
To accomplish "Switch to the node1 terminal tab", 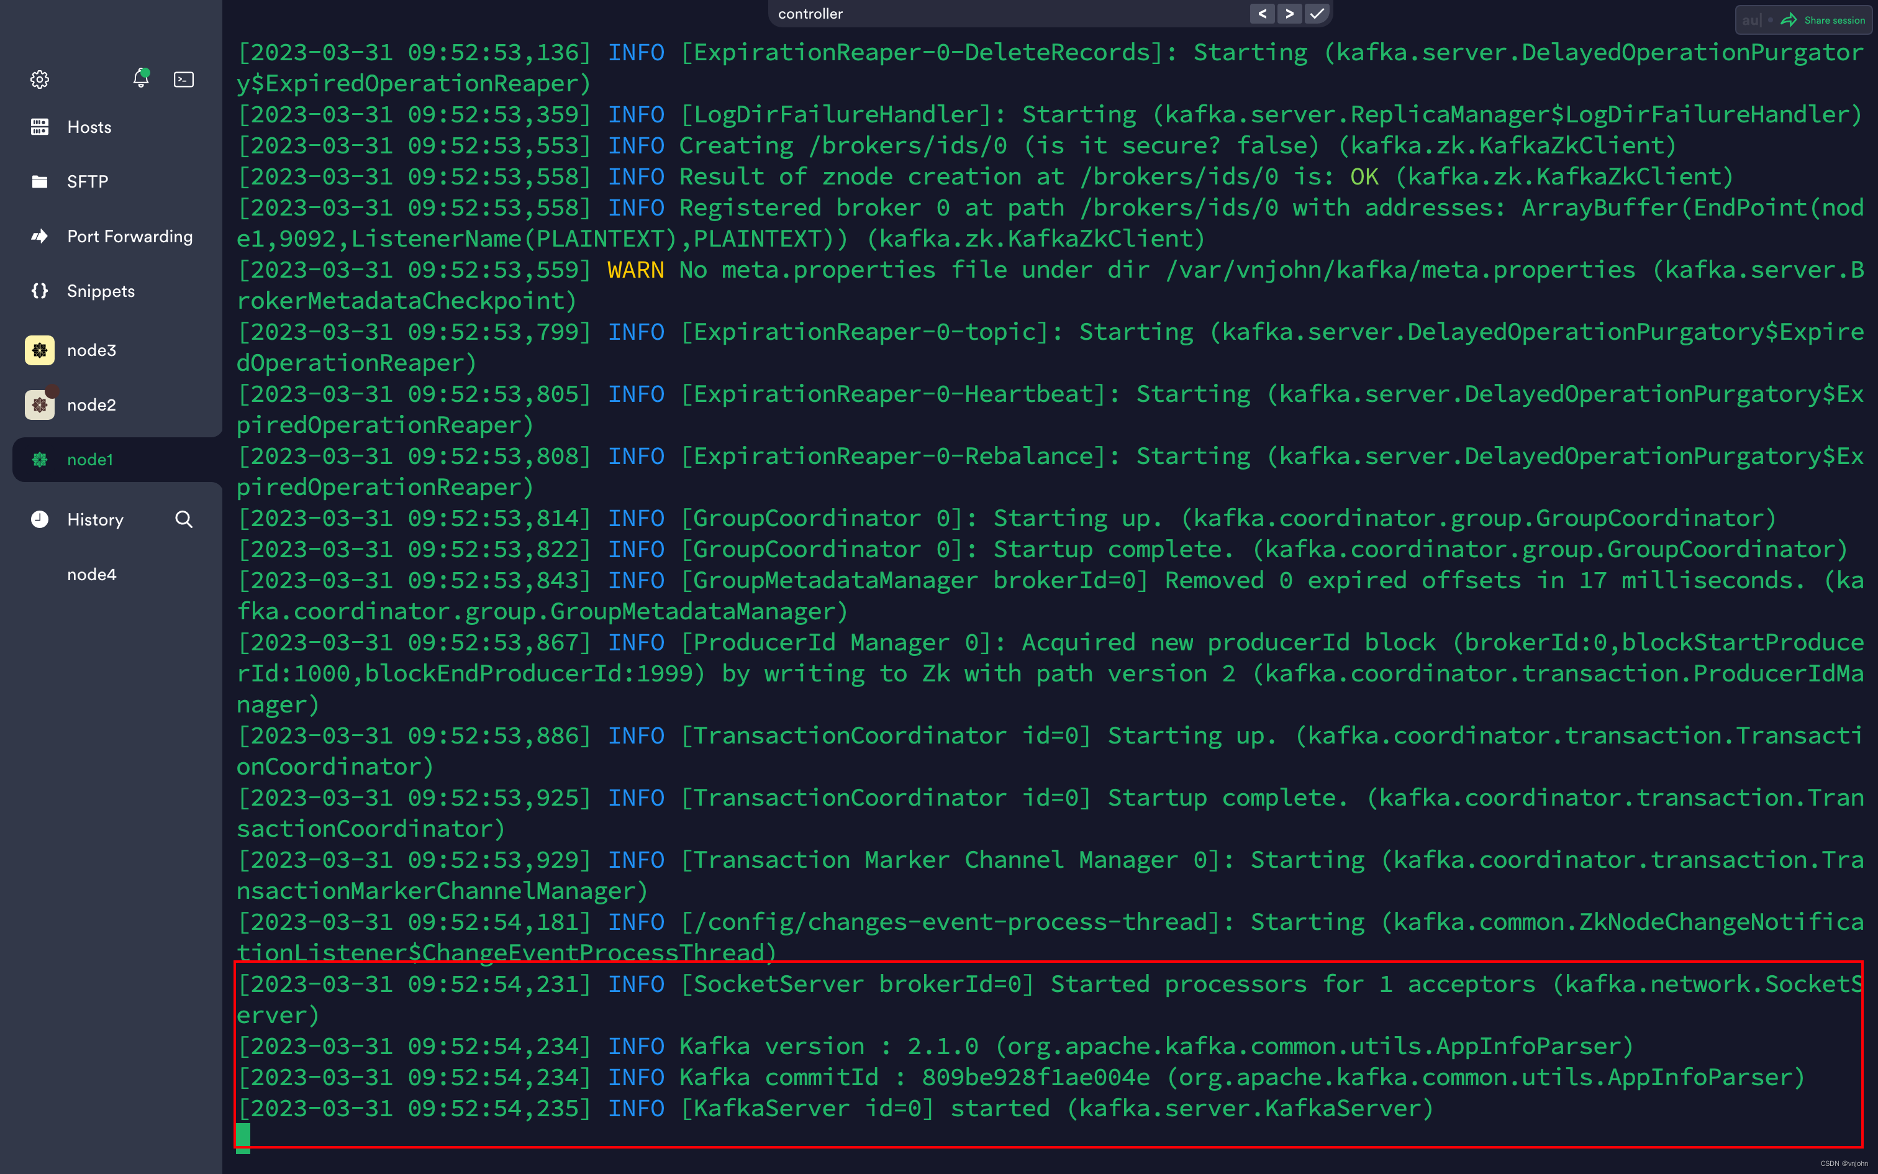I will 90,460.
